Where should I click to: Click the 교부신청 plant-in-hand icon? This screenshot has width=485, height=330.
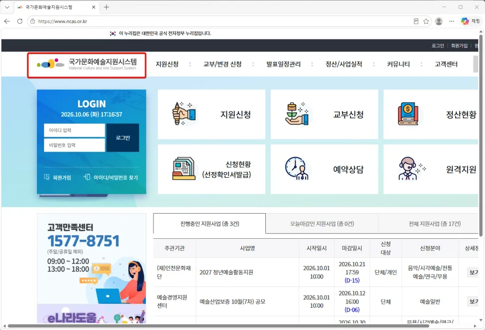coord(297,113)
